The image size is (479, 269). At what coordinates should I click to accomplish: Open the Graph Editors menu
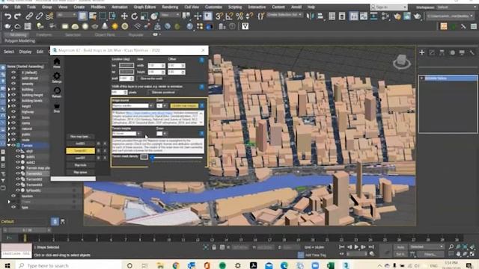pyautogui.click(x=144, y=7)
